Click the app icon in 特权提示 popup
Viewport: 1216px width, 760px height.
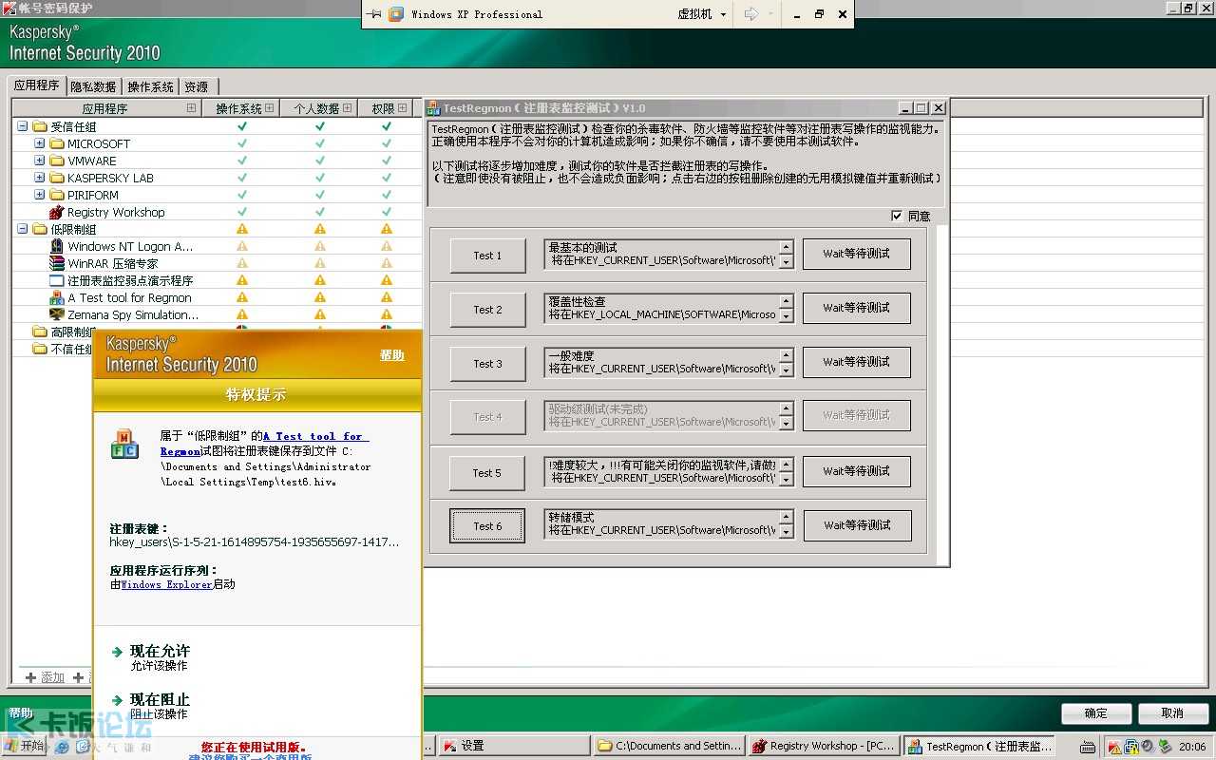(124, 444)
